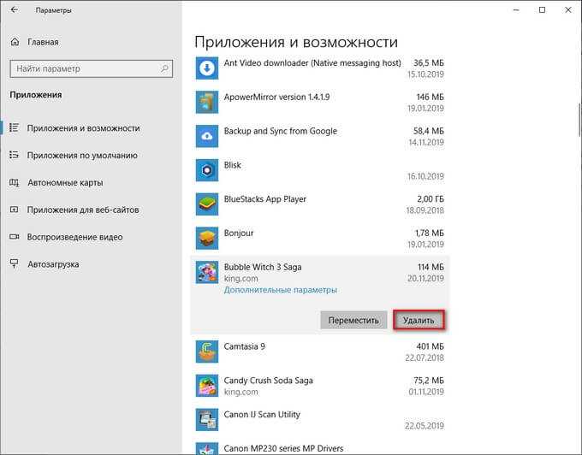
Task: Select the Camtasia 9 name
Action: click(x=244, y=346)
